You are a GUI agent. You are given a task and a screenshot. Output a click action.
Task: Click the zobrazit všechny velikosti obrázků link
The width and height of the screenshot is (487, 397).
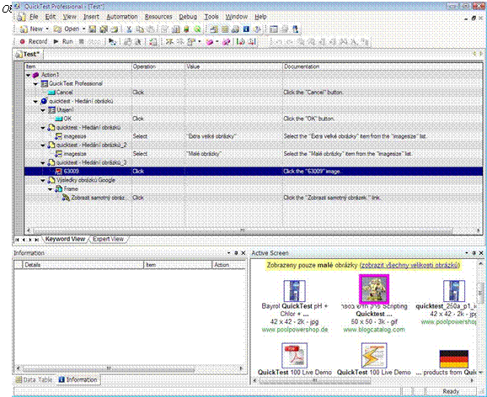point(409,266)
